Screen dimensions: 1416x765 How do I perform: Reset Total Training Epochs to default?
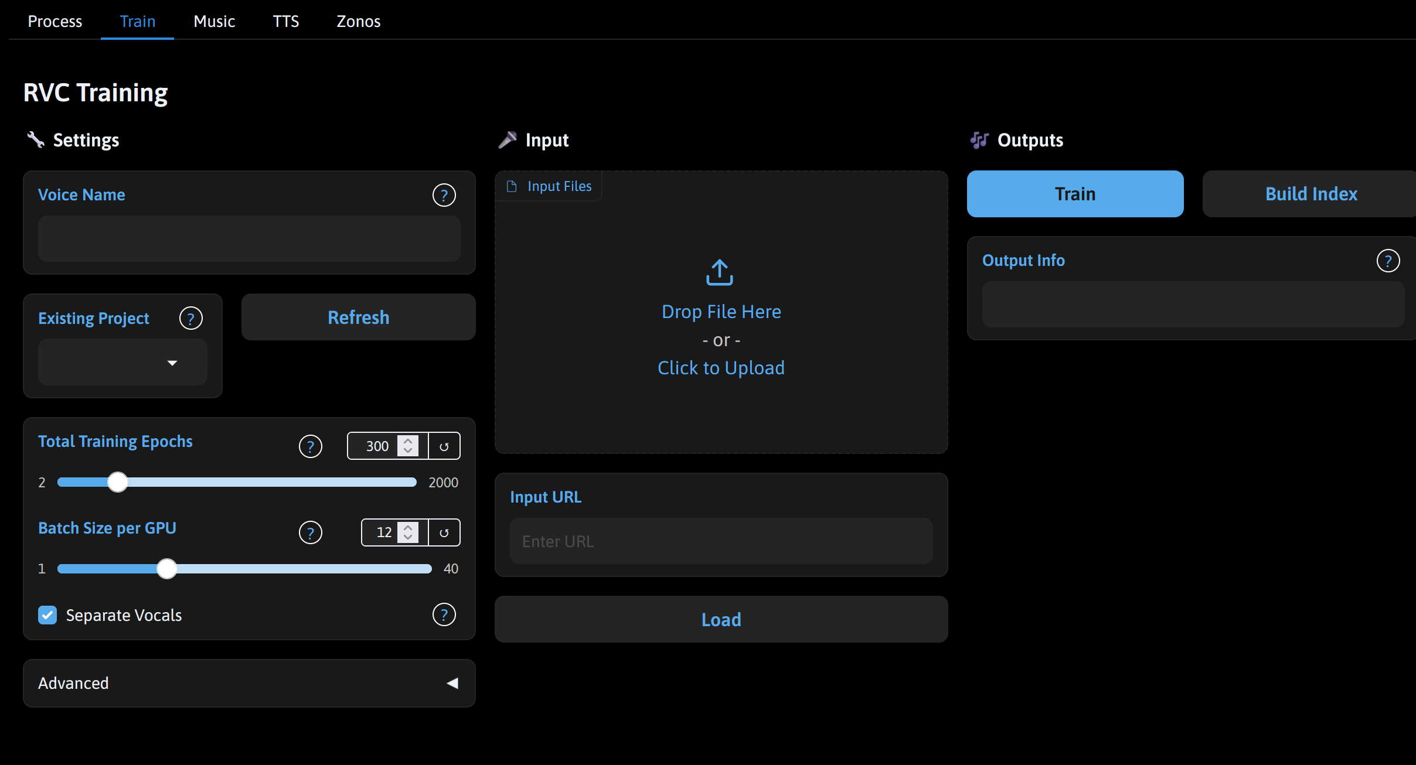coord(444,446)
